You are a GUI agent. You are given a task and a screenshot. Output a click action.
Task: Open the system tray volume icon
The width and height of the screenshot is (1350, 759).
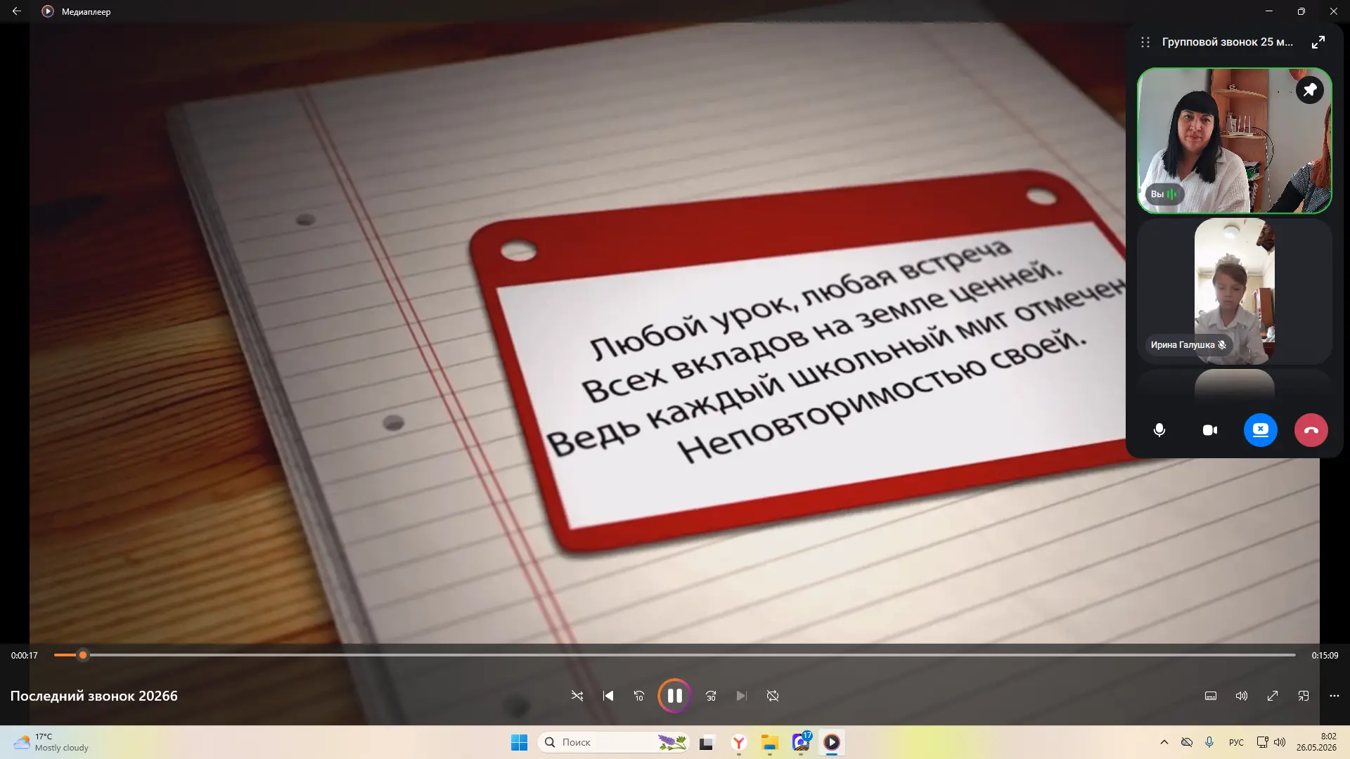[x=1280, y=742]
